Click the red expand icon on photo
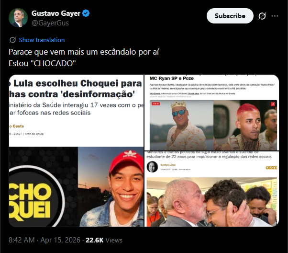This screenshot has height=253, width=288. (273, 104)
